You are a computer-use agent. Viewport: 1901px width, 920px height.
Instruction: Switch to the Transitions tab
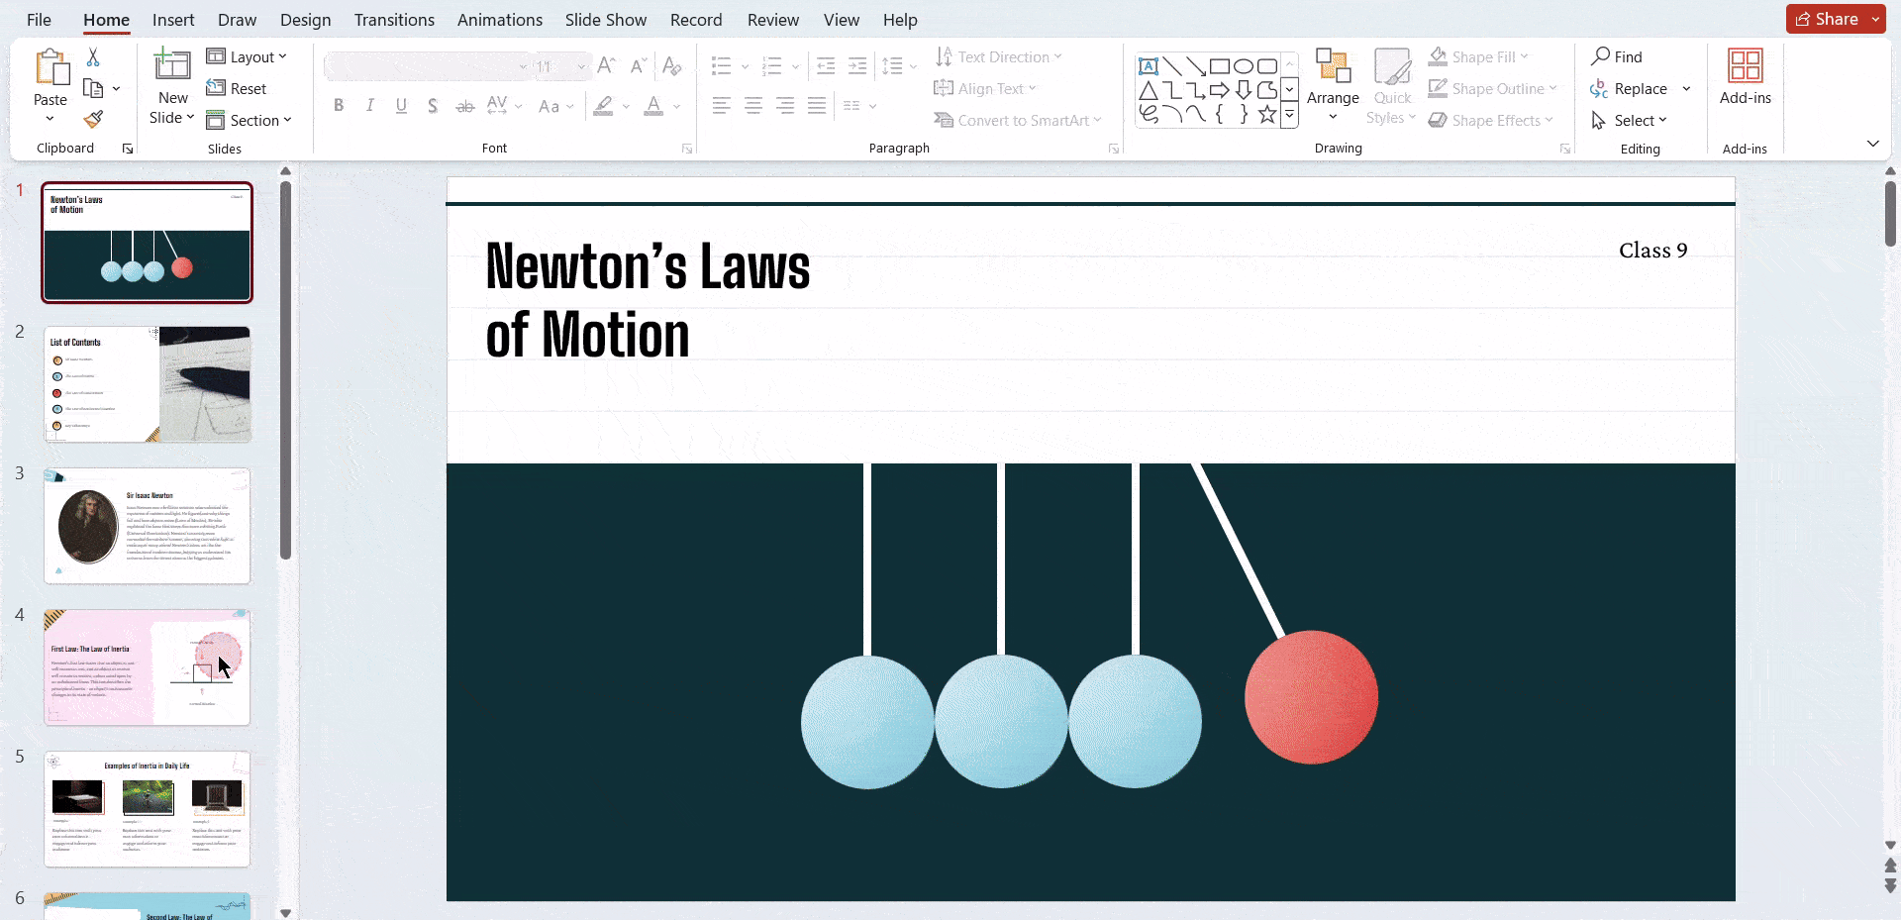pyautogui.click(x=394, y=20)
